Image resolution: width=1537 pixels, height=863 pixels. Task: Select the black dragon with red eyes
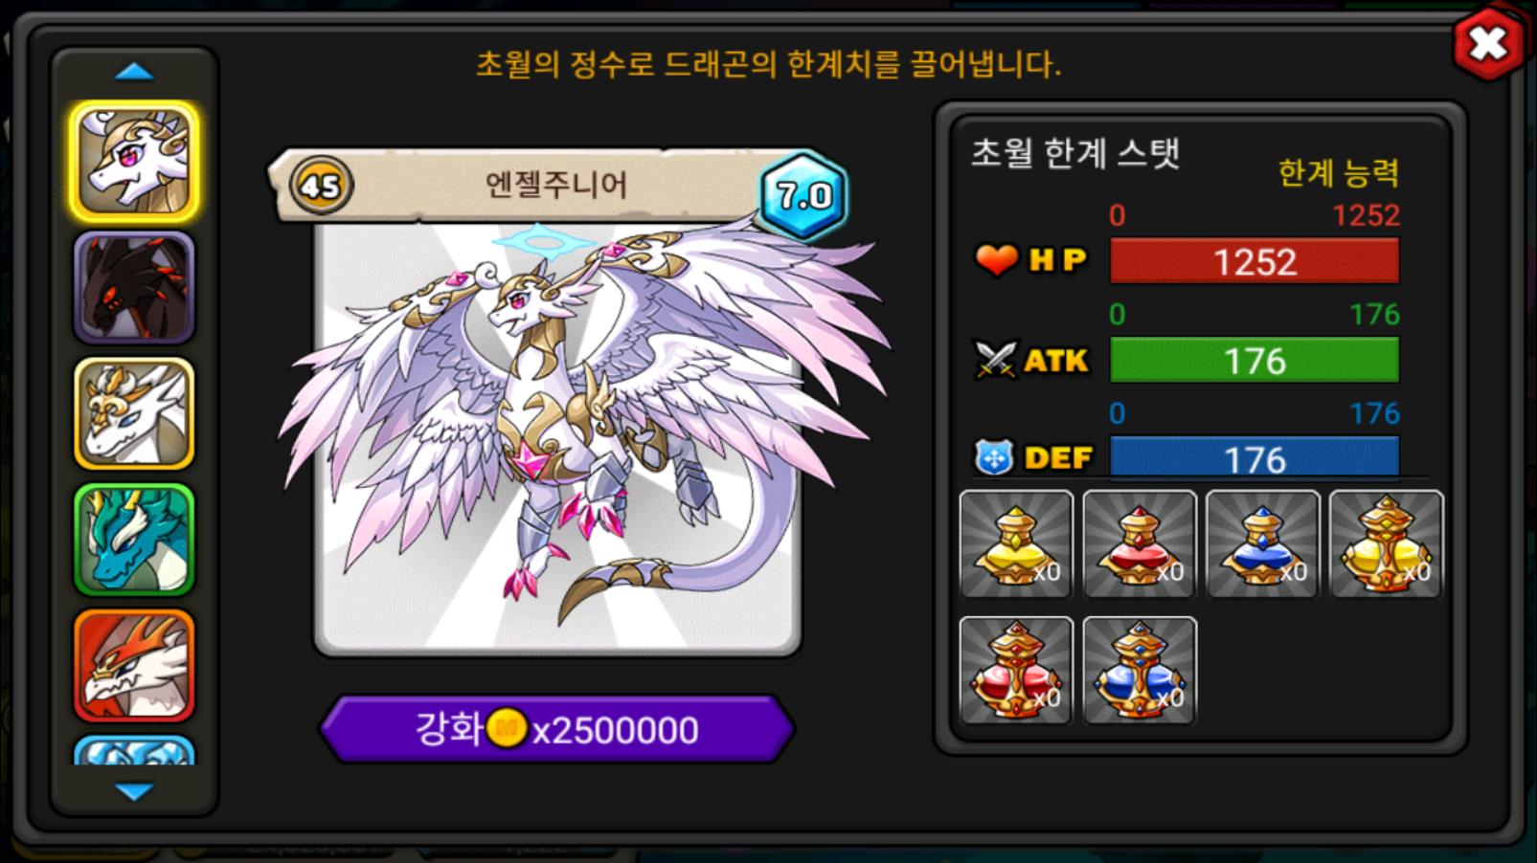click(134, 287)
